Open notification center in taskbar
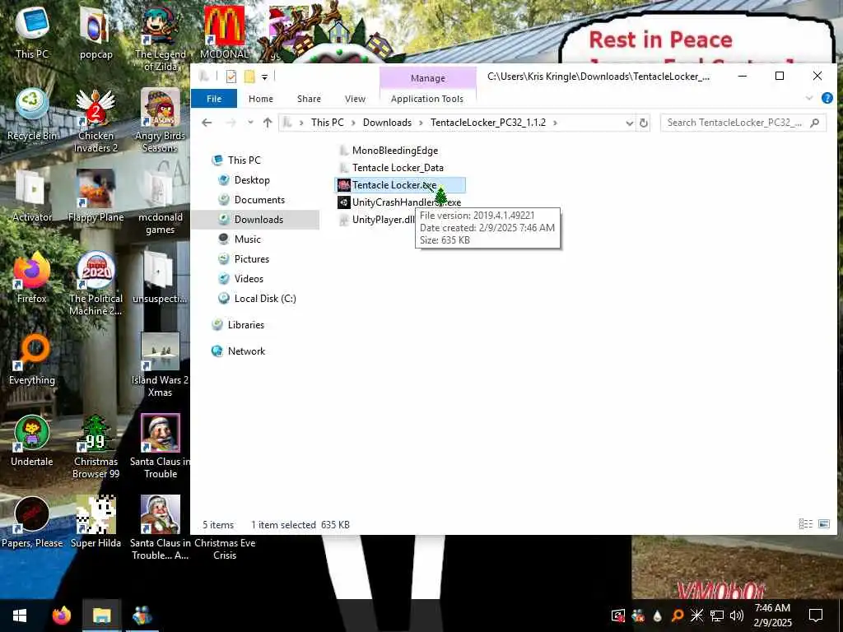 [816, 616]
